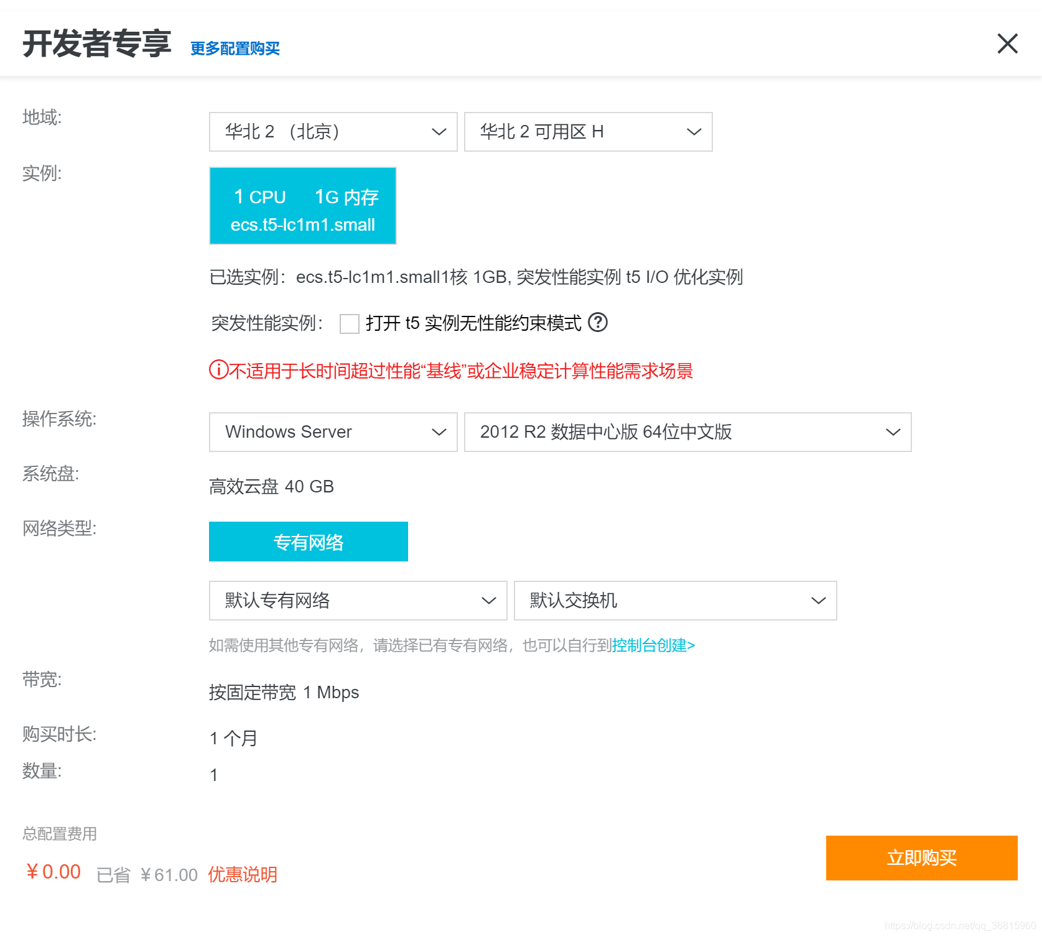Open the 更多配置购买 page
The width and height of the screenshot is (1042, 937).
tap(235, 48)
